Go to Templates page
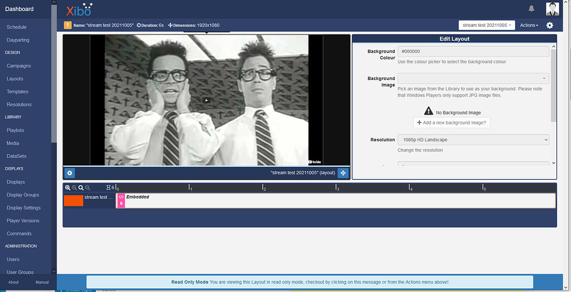The width and height of the screenshot is (571, 292). [17, 92]
